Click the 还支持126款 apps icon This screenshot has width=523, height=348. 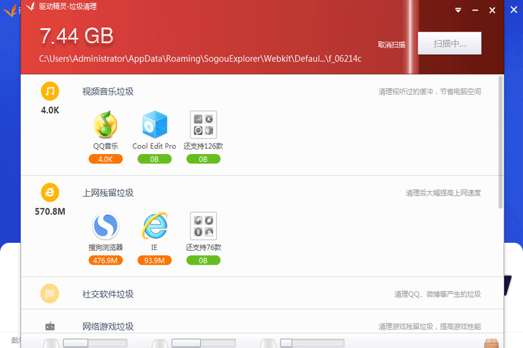pyautogui.click(x=203, y=124)
